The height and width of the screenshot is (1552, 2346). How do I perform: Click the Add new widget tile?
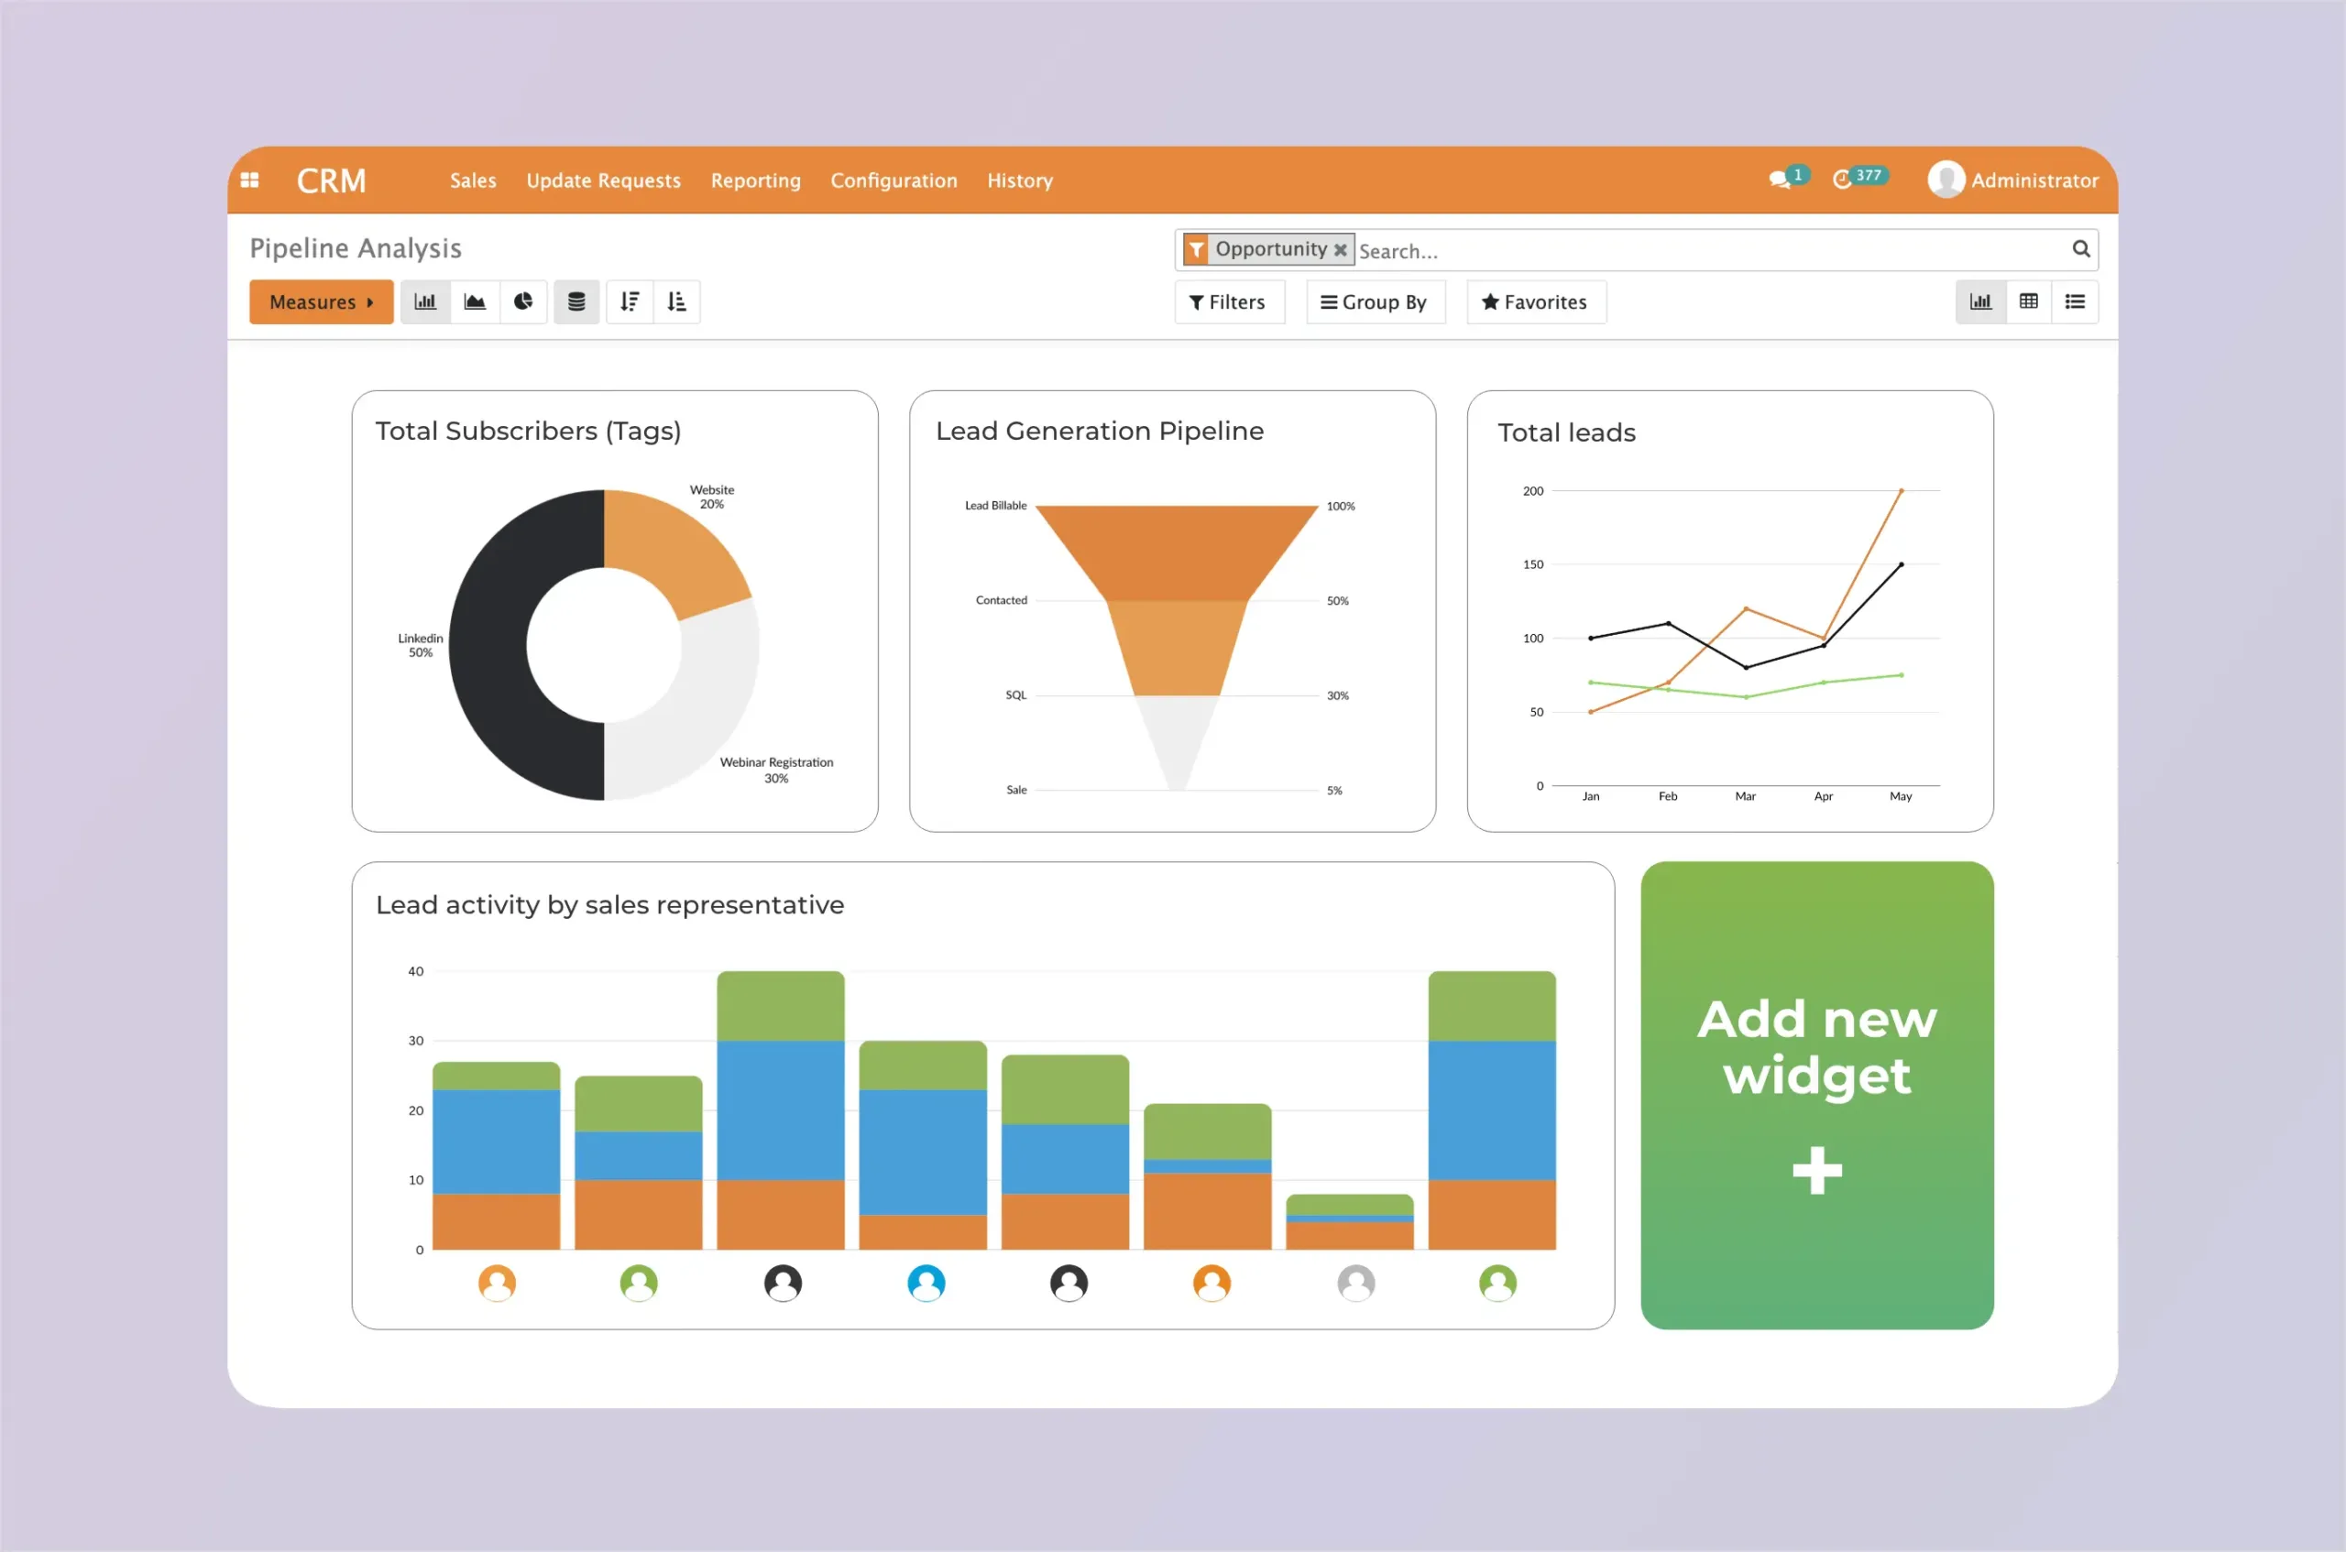[1816, 1095]
